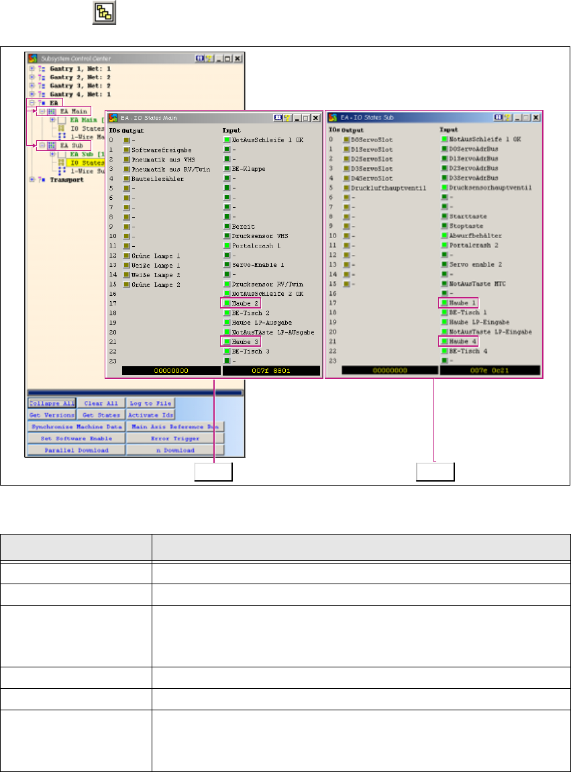Click the IO States node icon under EA Sub
Screen dimensions: 571x772
62,162
